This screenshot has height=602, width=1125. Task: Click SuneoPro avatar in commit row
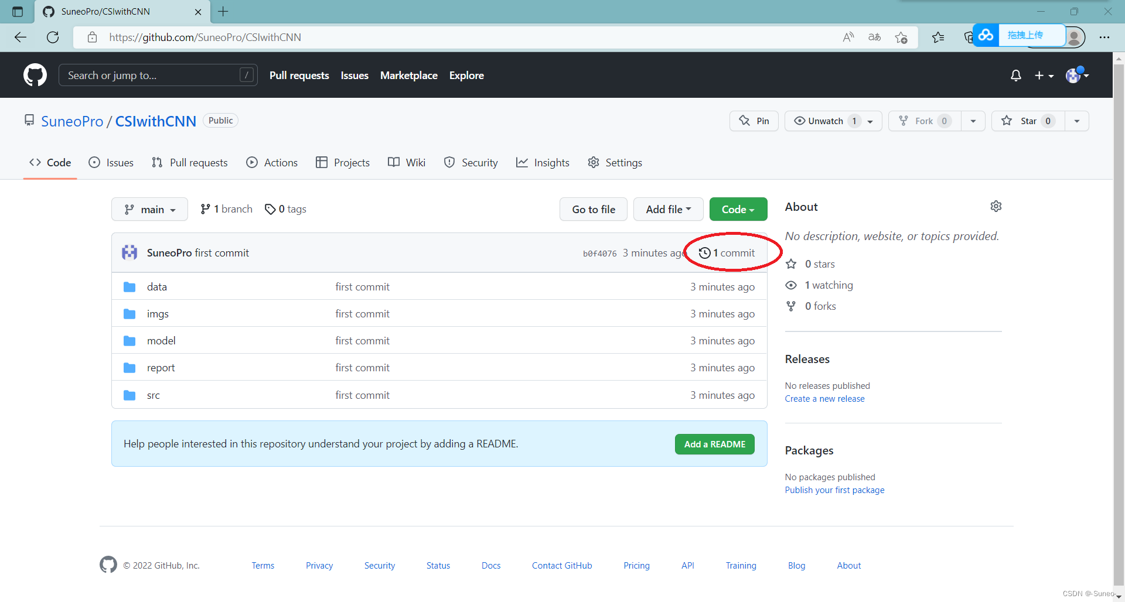(x=129, y=252)
